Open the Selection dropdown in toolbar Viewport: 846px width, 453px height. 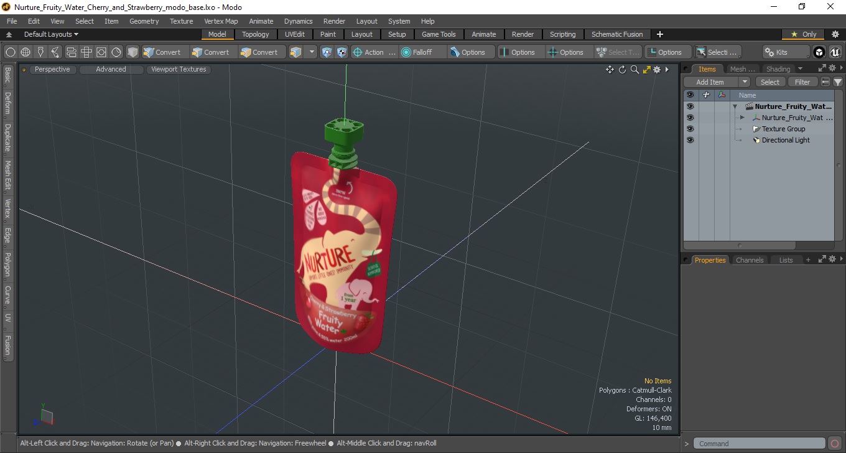coord(718,52)
